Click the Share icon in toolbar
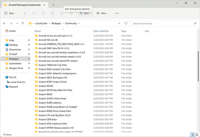 (62, 13)
